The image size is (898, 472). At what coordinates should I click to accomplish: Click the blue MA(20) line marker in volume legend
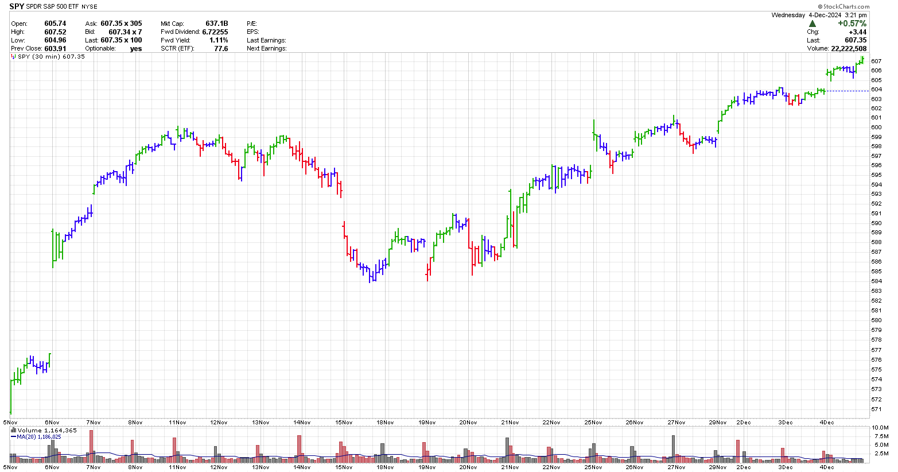(x=14, y=437)
